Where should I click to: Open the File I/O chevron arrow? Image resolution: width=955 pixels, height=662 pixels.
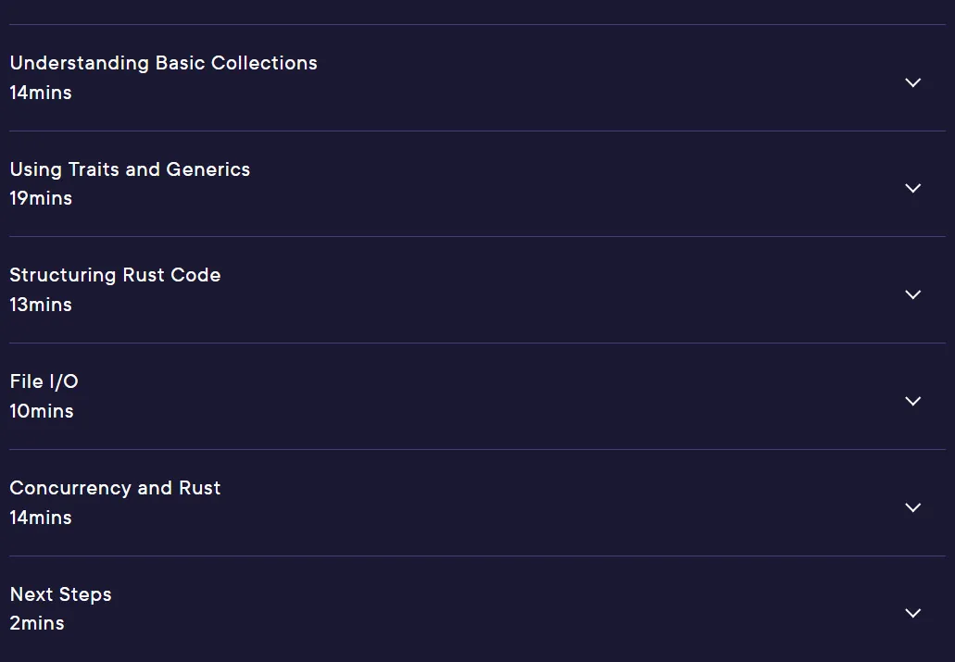(x=912, y=401)
